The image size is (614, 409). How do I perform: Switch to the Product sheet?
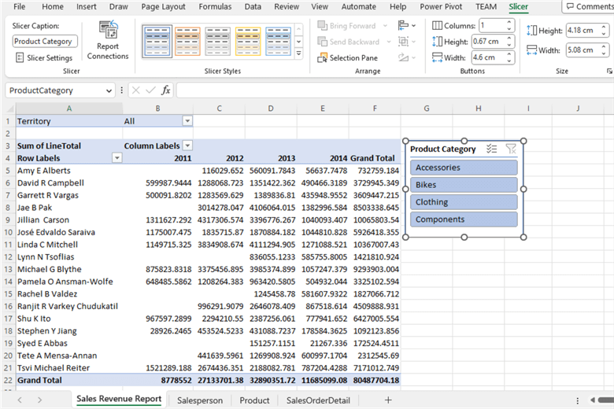254,400
